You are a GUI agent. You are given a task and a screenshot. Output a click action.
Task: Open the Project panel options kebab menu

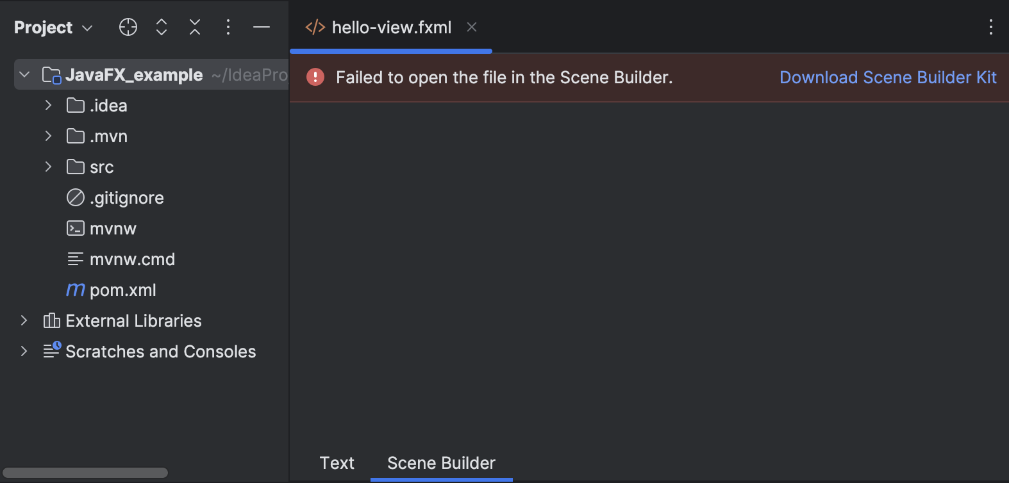(228, 27)
